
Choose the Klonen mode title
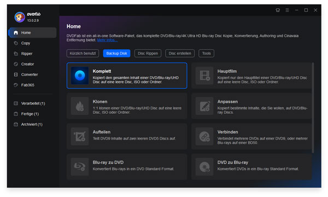(x=100, y=102)
